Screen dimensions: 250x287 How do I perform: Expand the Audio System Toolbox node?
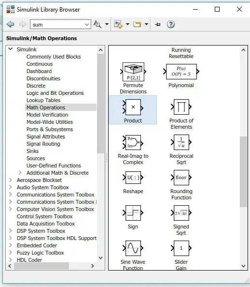[11, 187]
